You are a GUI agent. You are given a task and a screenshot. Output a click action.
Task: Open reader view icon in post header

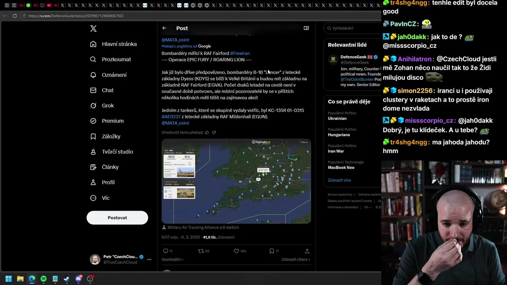306,28
